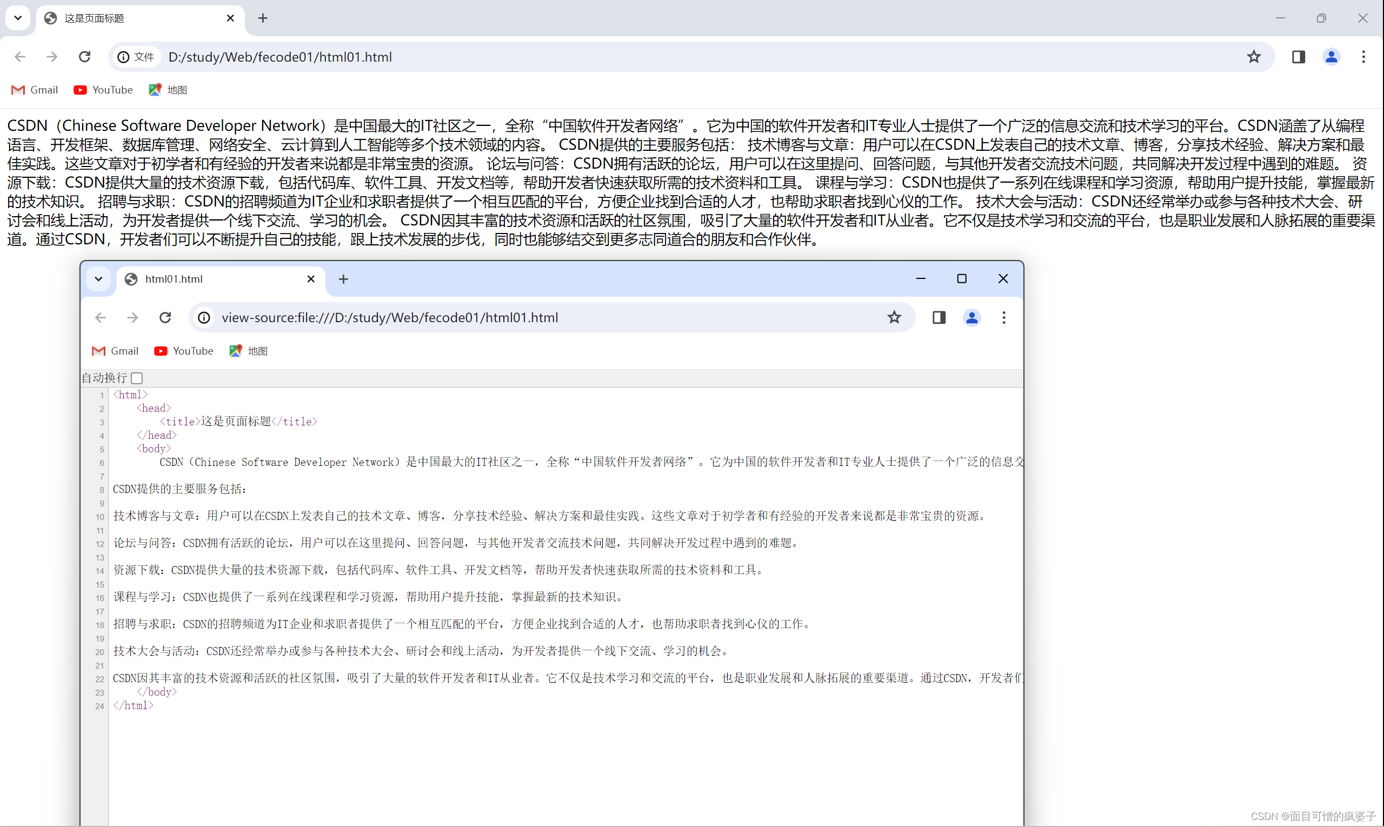
Task: Open 地图 bookmark in view-source window
Action: coord(249,350)
